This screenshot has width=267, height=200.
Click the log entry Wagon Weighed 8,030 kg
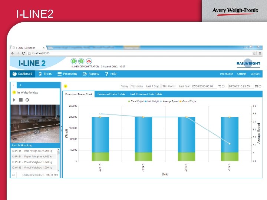pos(33,156)
